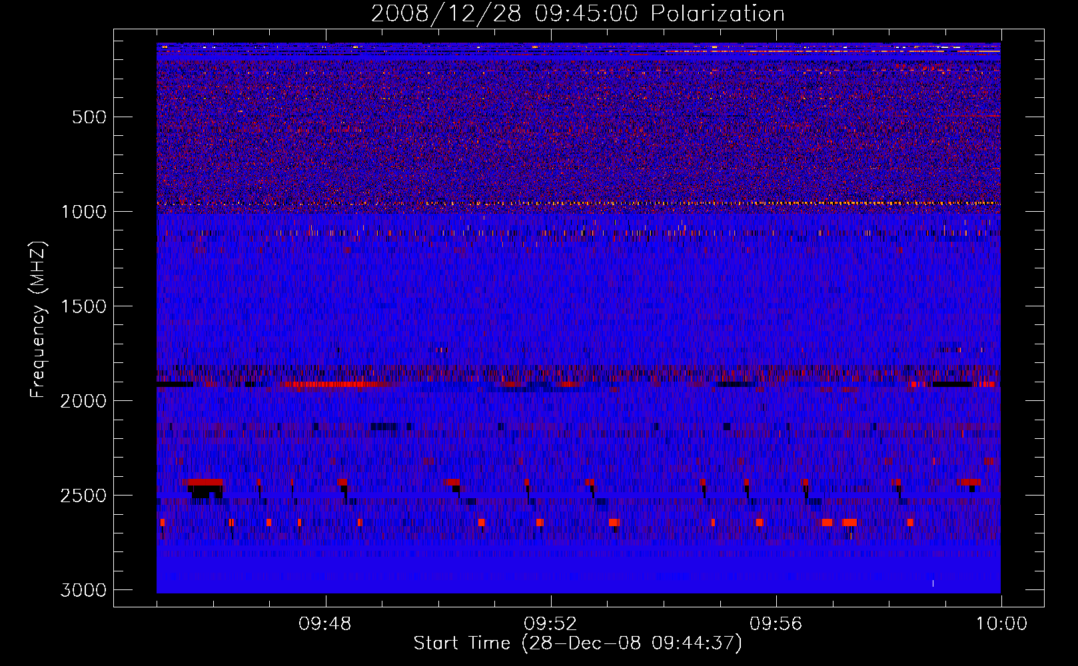The width and height of the screenshot is (1078, 666).
Task: Click the 'Start Time (28-Dec-08 09:44:37)' x-axis label
Action: [578, 643]
